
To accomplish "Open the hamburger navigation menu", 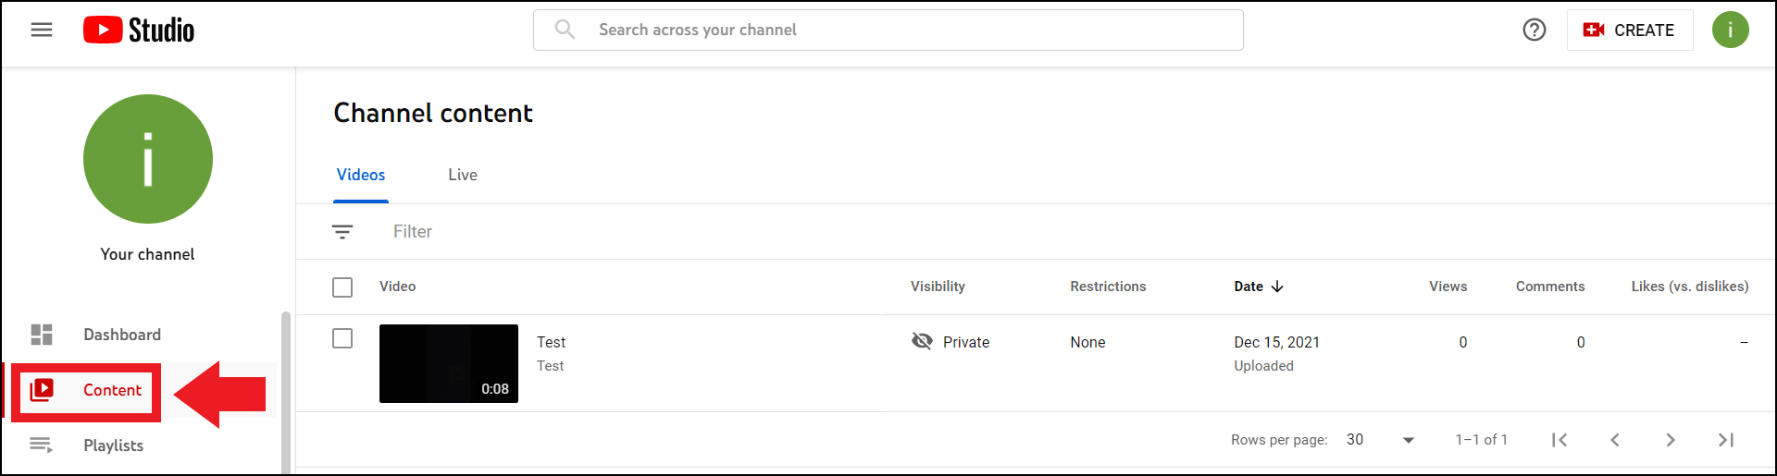I will pos(42,30).
